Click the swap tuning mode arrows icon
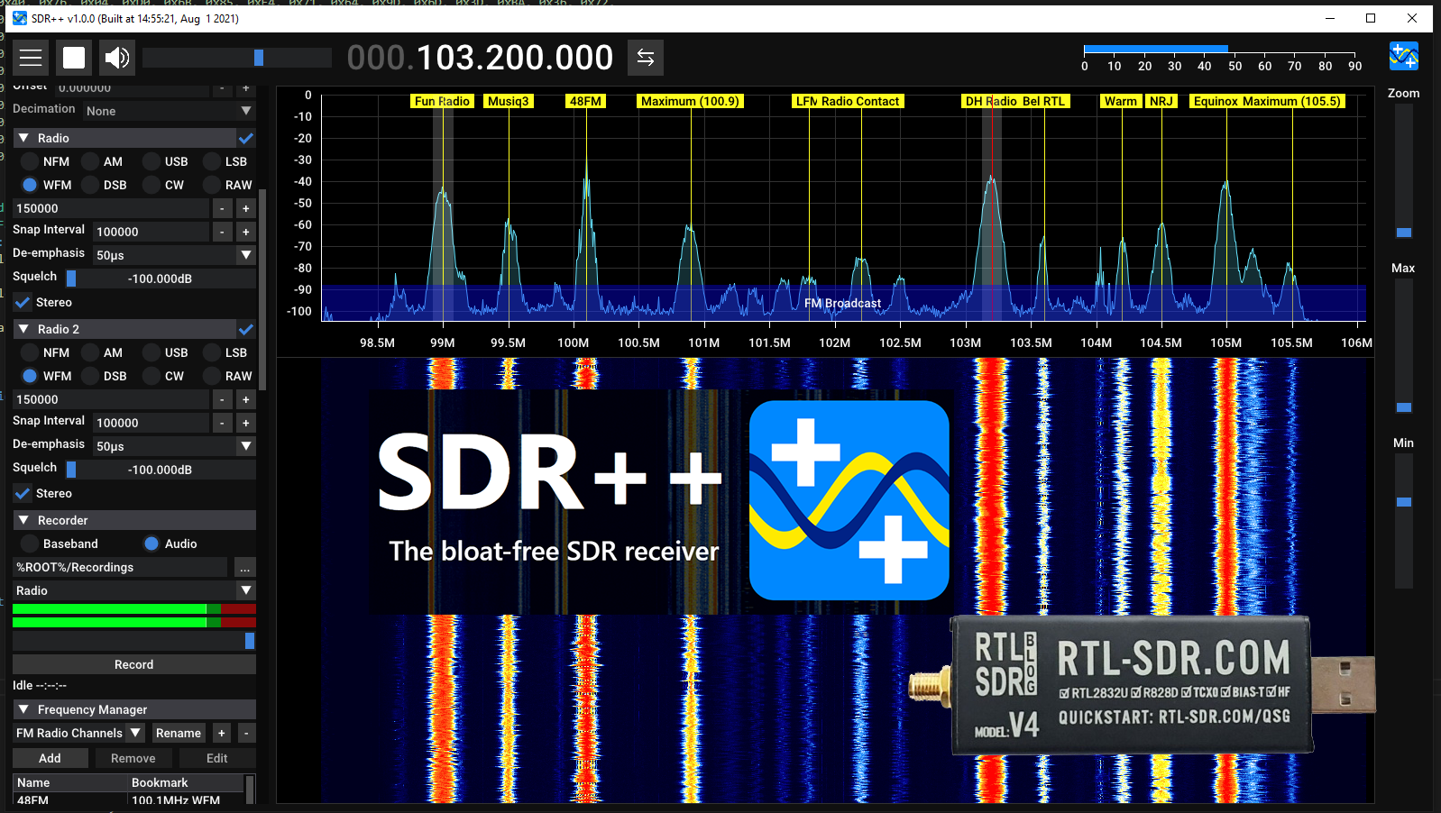 646,58
